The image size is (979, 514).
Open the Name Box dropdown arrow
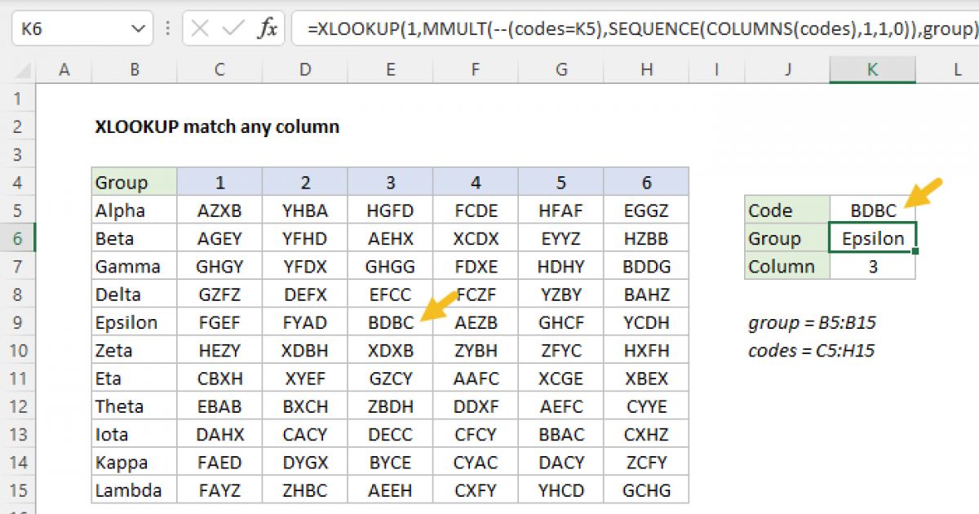(x=139, y=27)
